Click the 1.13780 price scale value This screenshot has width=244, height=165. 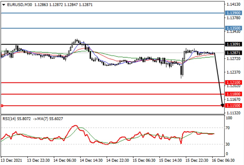[233, 18]
